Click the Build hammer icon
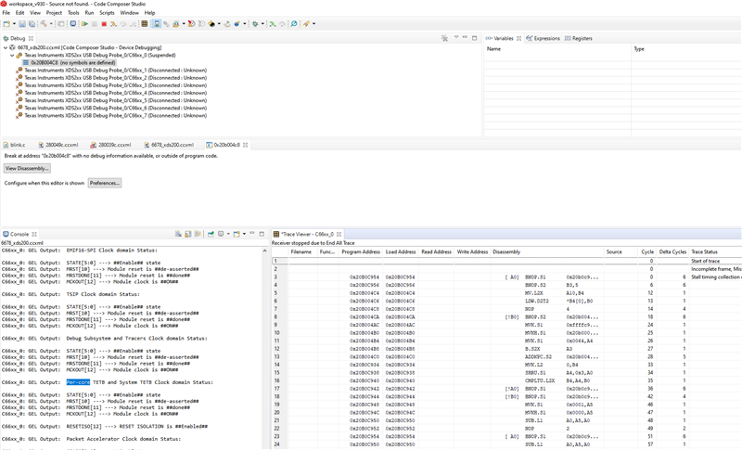742x450 pixels. point(44,23)
